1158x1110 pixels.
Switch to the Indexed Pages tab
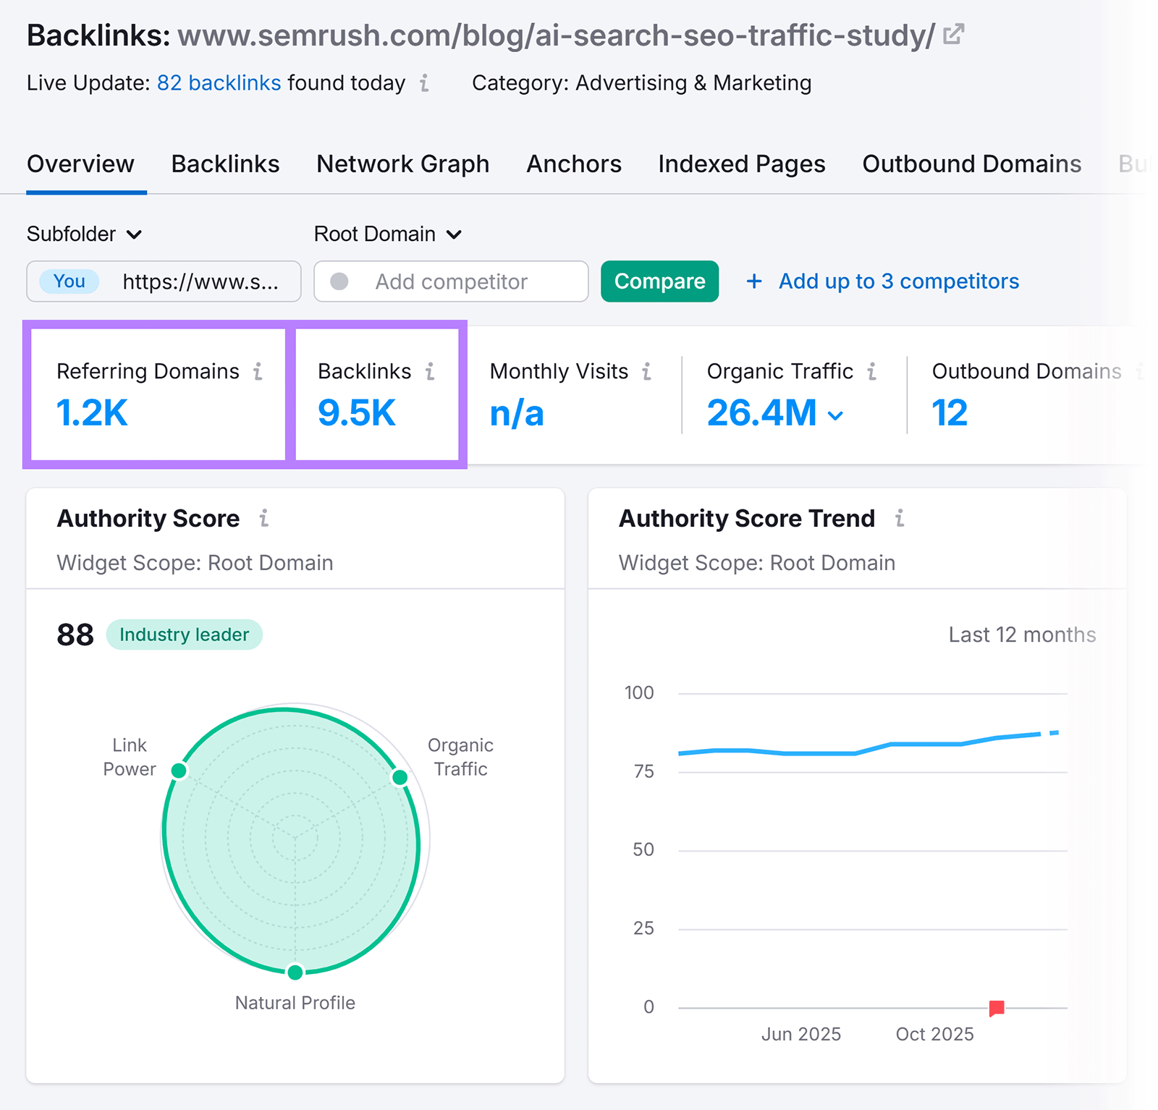(741, 164)
